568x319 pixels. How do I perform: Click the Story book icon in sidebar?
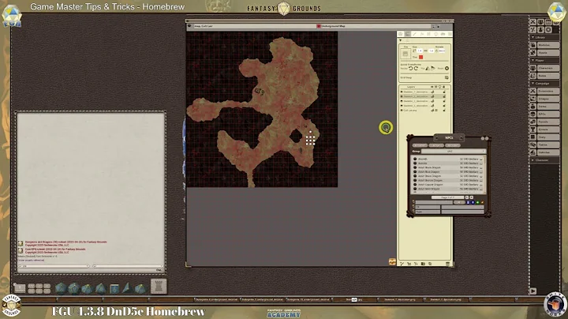(x=533, y=137)
